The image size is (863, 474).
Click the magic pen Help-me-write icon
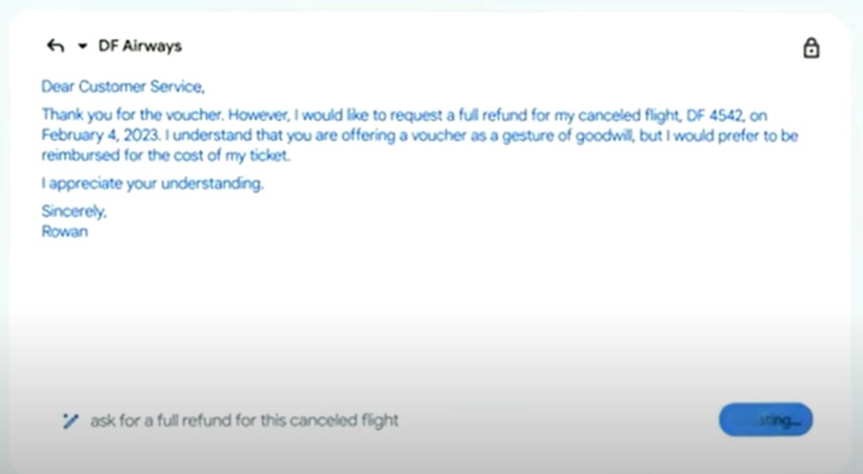(70, 420)
